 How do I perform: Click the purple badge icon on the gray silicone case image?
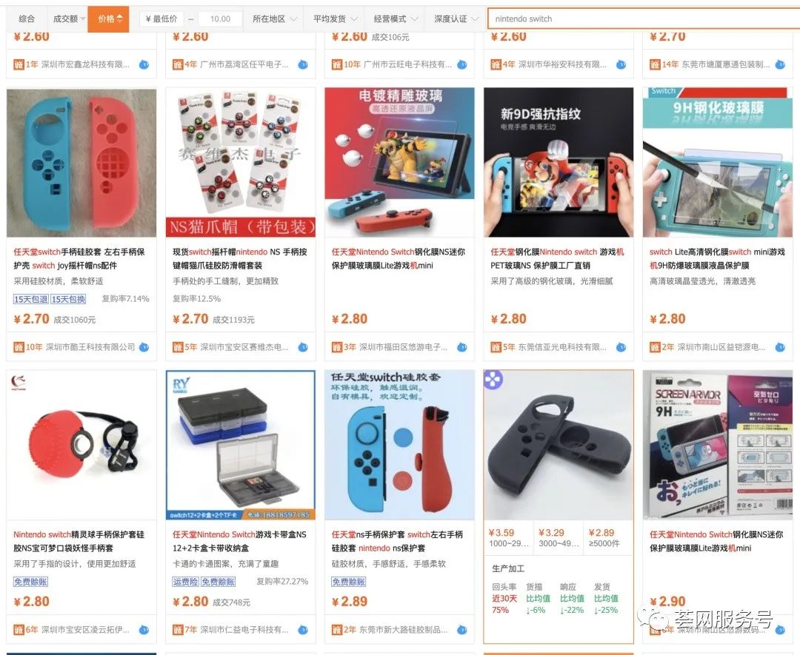tap(493, 379)
